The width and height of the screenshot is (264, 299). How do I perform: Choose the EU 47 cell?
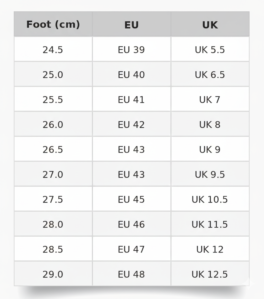click(131, 249)
